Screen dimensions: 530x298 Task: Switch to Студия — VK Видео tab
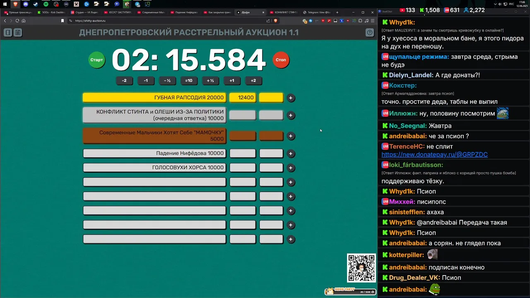84,12
